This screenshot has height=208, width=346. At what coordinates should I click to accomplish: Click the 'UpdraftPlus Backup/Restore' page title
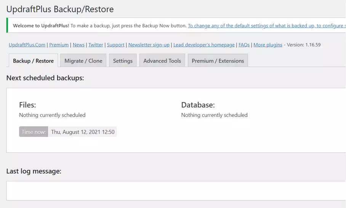tap(60, 9)
